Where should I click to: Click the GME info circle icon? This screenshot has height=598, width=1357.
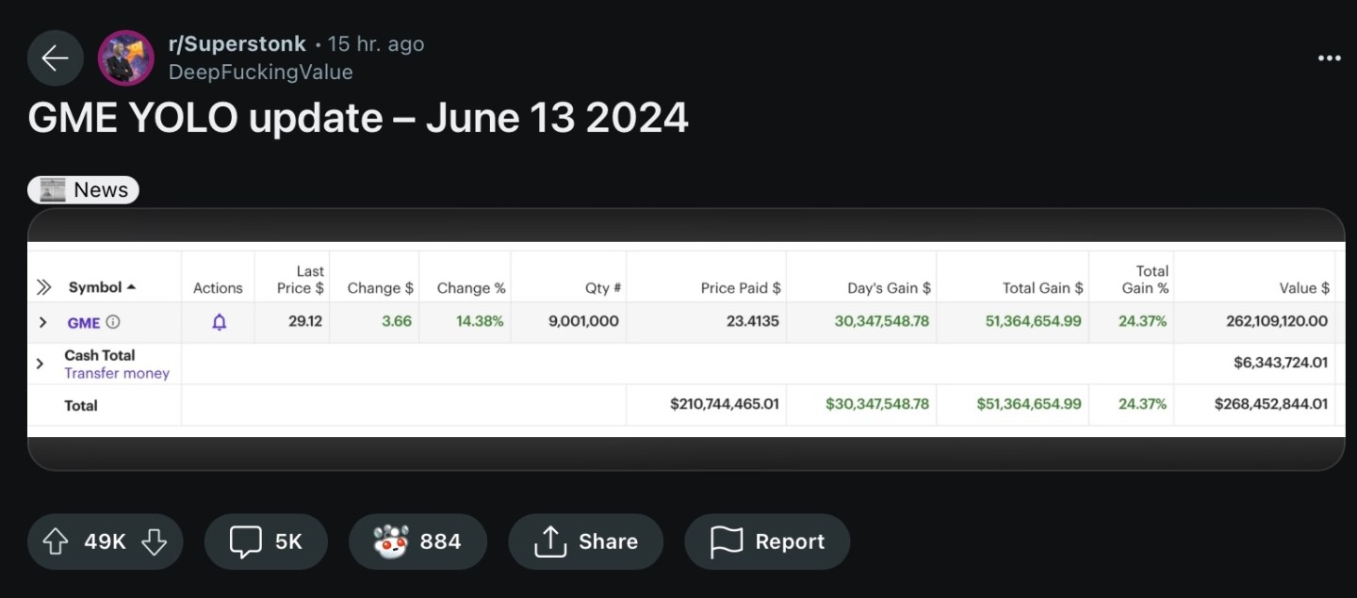[x=113, y=322]
